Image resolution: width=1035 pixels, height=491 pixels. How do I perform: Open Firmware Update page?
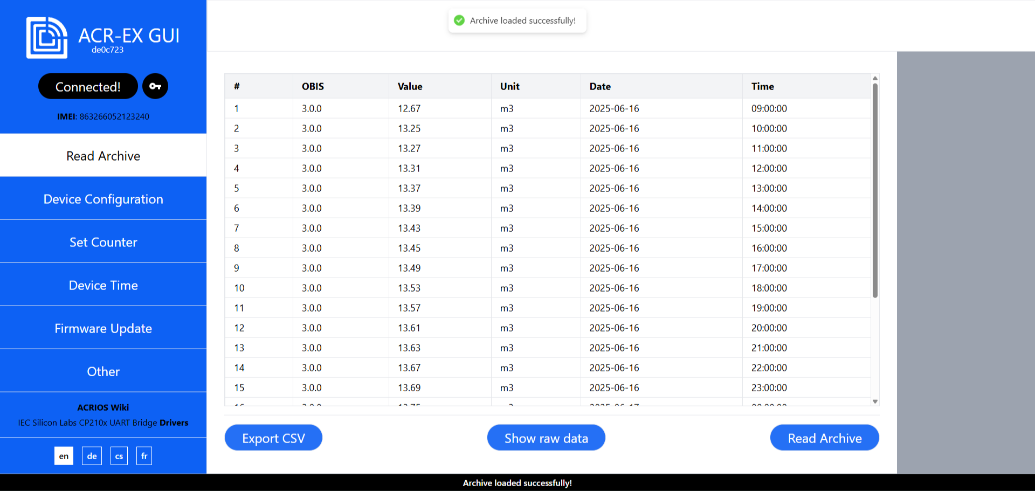103,328
